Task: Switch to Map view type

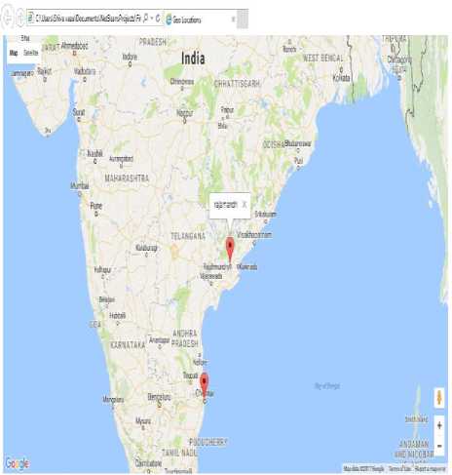Action: point(14,53)
